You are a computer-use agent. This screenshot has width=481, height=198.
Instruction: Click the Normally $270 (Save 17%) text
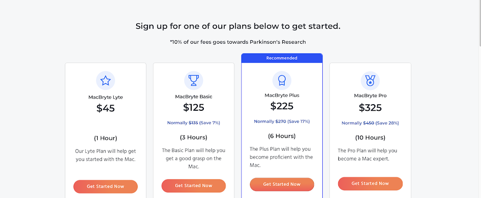[x=282, y=122]
